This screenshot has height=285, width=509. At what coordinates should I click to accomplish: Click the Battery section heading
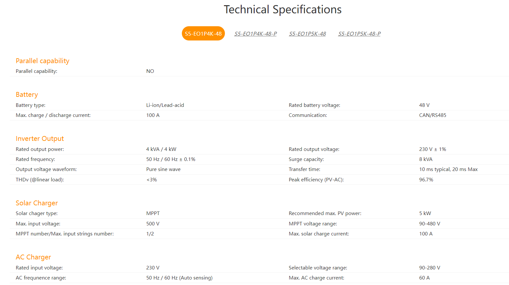pyautogui.click(x=27, y=95)
